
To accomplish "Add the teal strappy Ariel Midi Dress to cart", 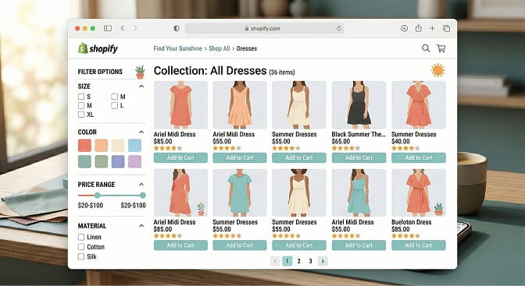I will (359, 245).
